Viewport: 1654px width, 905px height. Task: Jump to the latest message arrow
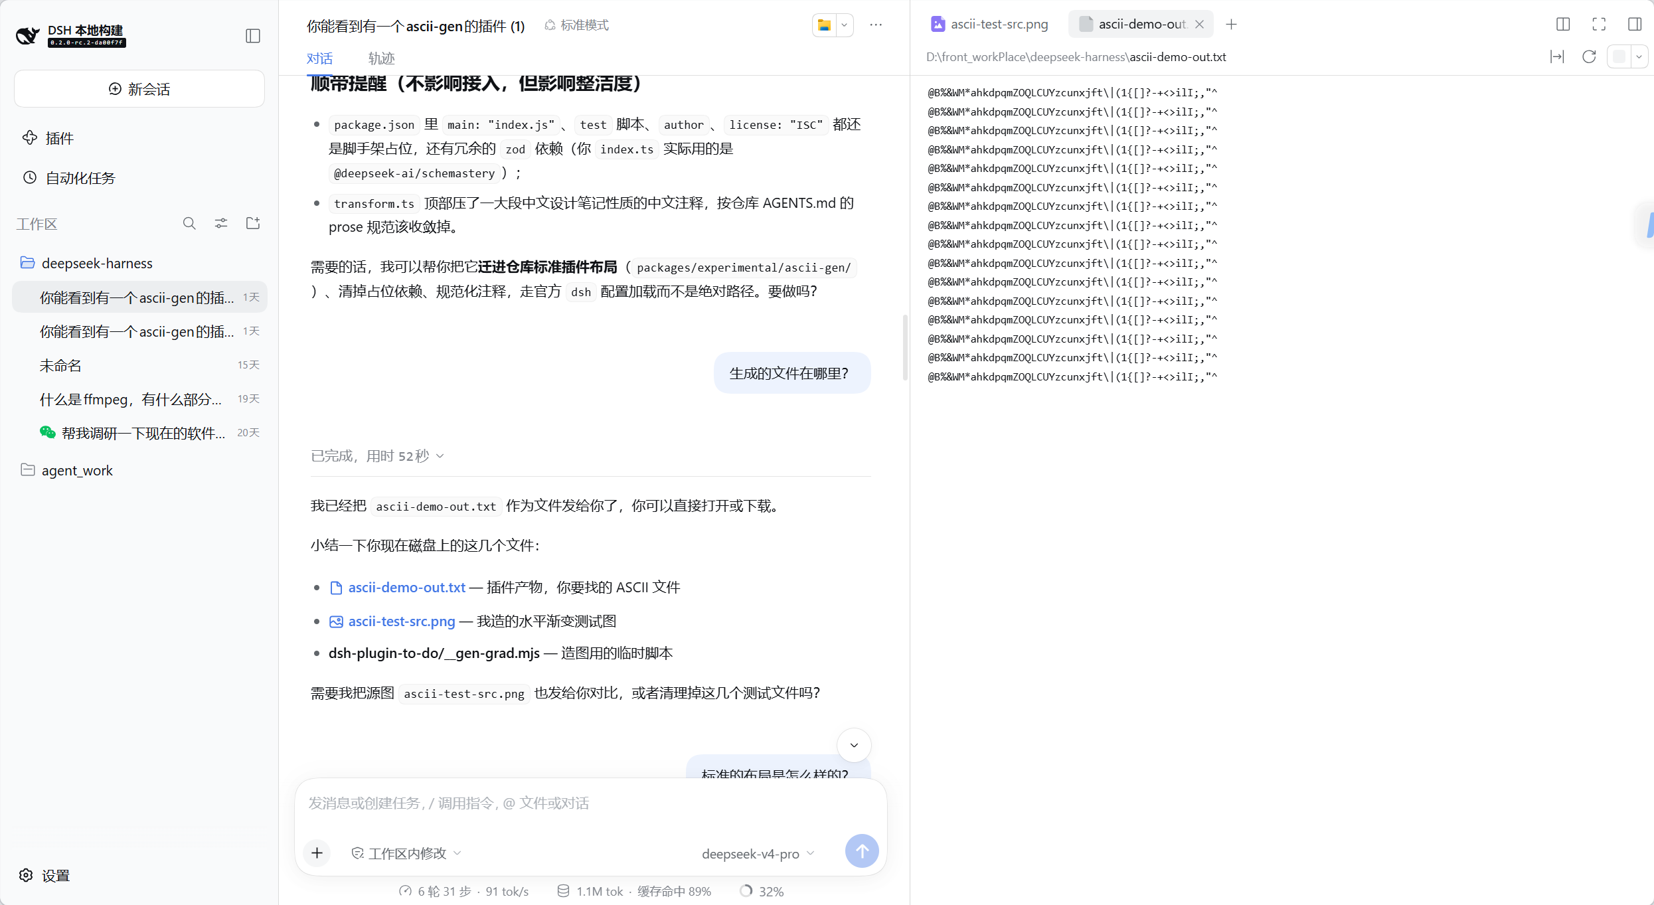[854, 745]
